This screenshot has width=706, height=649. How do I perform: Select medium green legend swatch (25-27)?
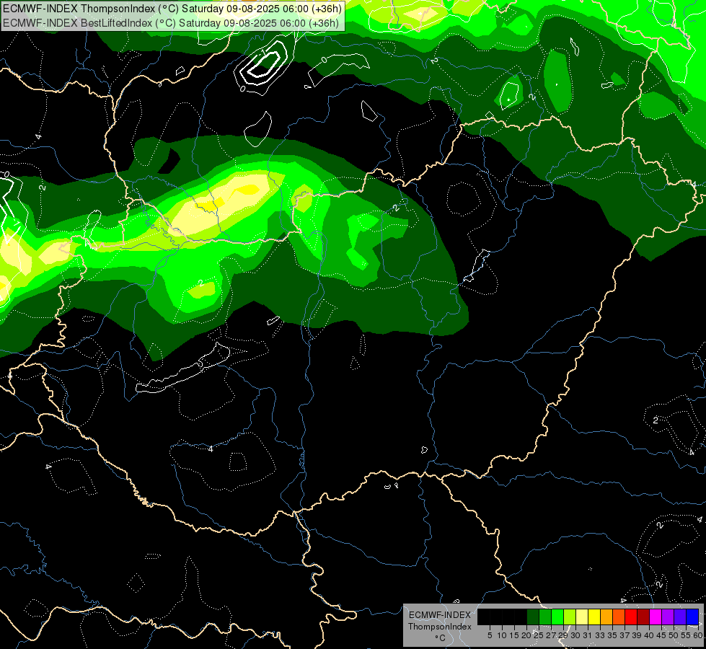click(x=545, y=617)
